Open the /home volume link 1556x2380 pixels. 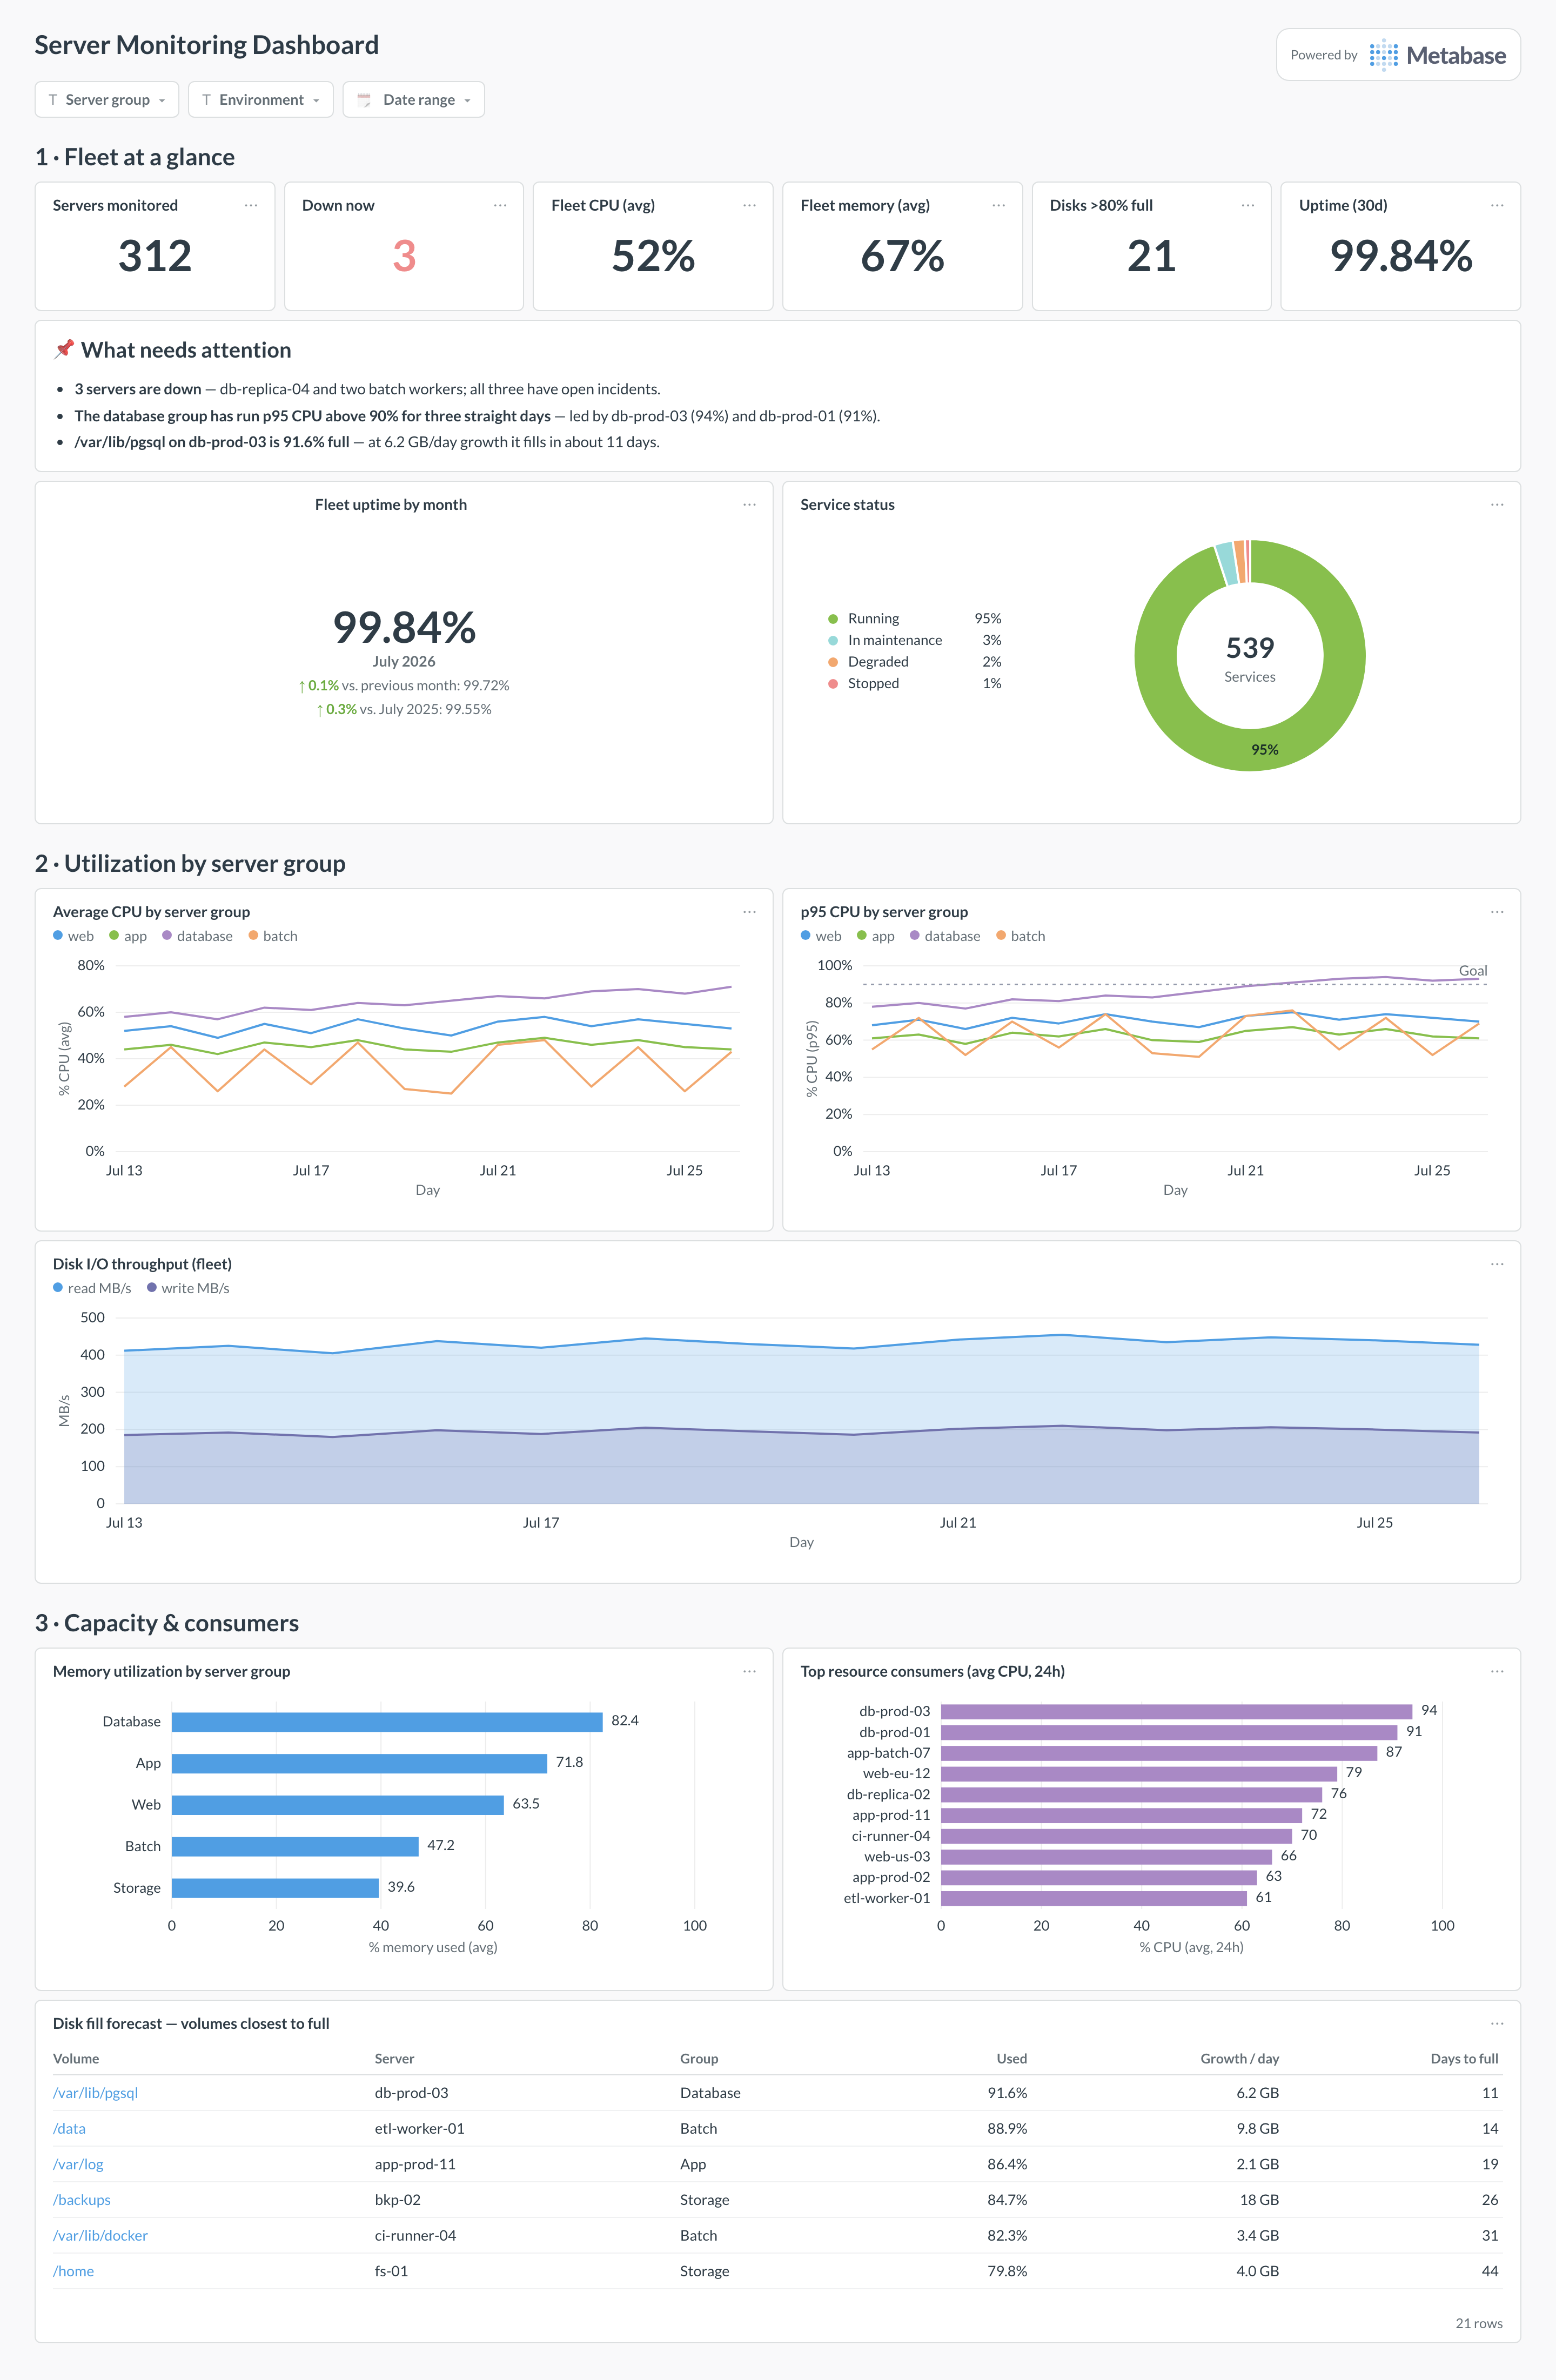pyautogui.click(x=73, y=2271)
